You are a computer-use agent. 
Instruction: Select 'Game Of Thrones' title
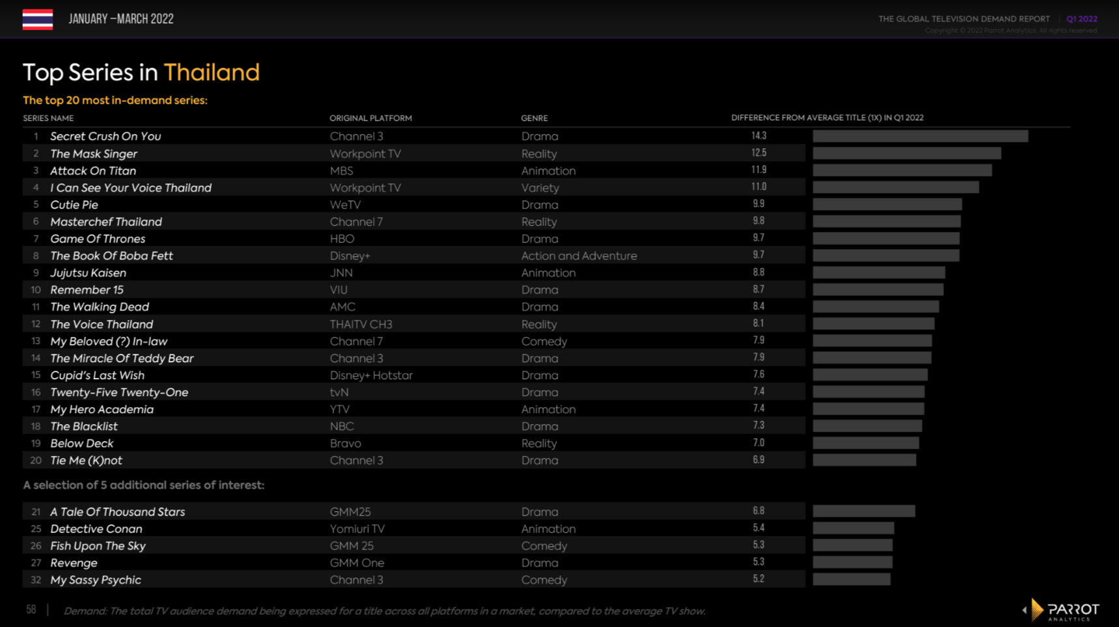pos(98,239)
